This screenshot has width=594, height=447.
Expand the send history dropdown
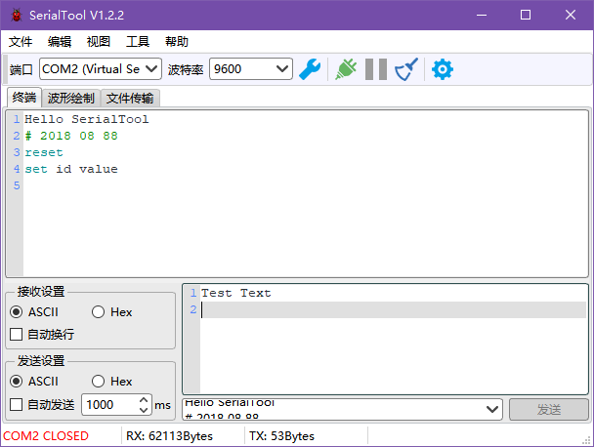pos(492,409)
